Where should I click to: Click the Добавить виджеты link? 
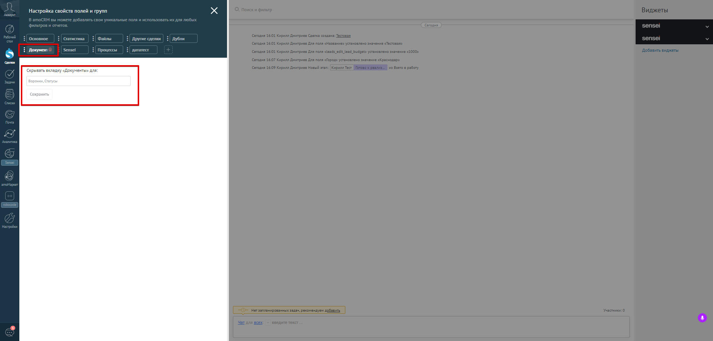point(660,50)
